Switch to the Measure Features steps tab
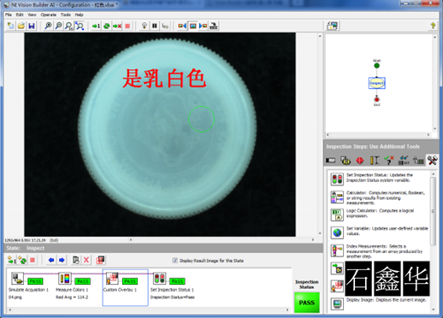 point(375,160)
